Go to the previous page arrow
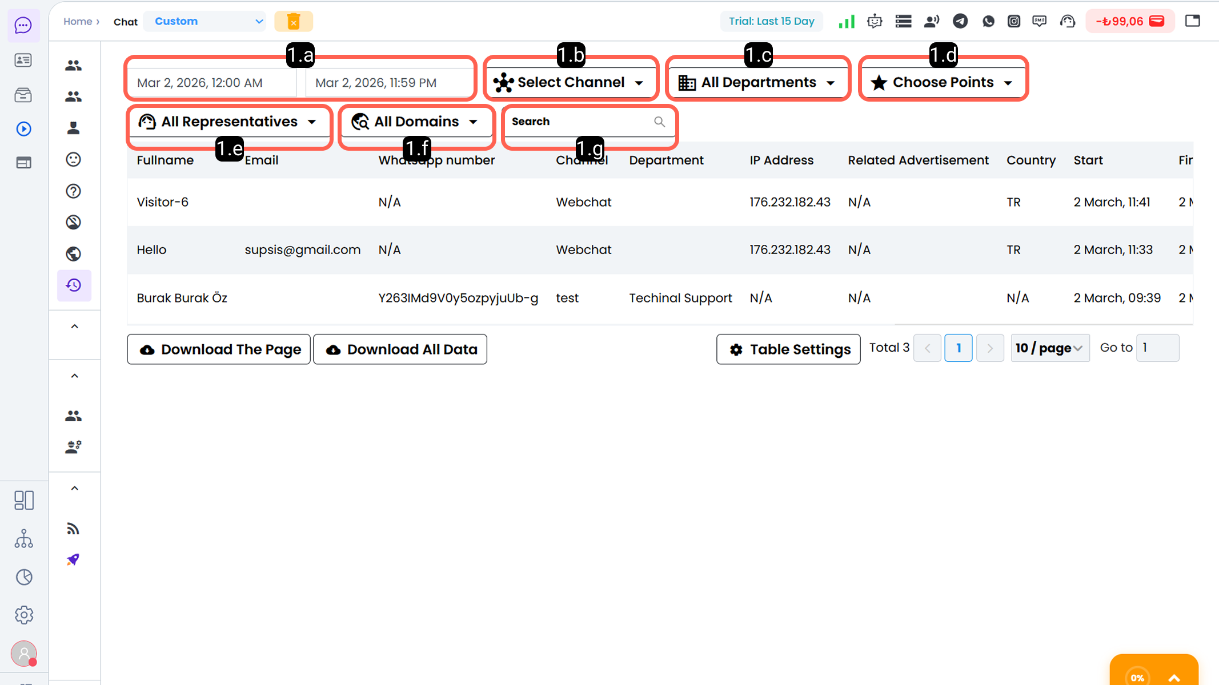The height and width of the screenshot is (685, 1219). pyautogui.click(x=927, y=348)
